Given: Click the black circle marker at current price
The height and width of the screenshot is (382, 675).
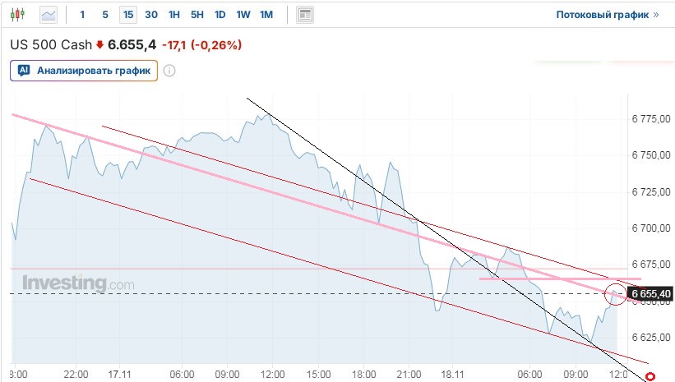Looking at the screenshot, I should pos(615,293).
